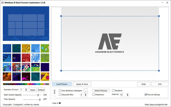171x107 pixels.
Task: Select the blue striped folds background
Action: point(7,58)
